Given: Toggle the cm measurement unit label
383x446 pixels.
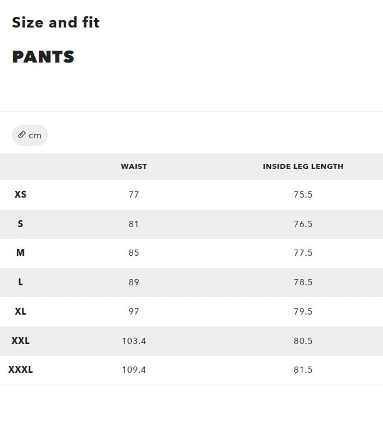Looking at the screenshot, I should 35,136.
